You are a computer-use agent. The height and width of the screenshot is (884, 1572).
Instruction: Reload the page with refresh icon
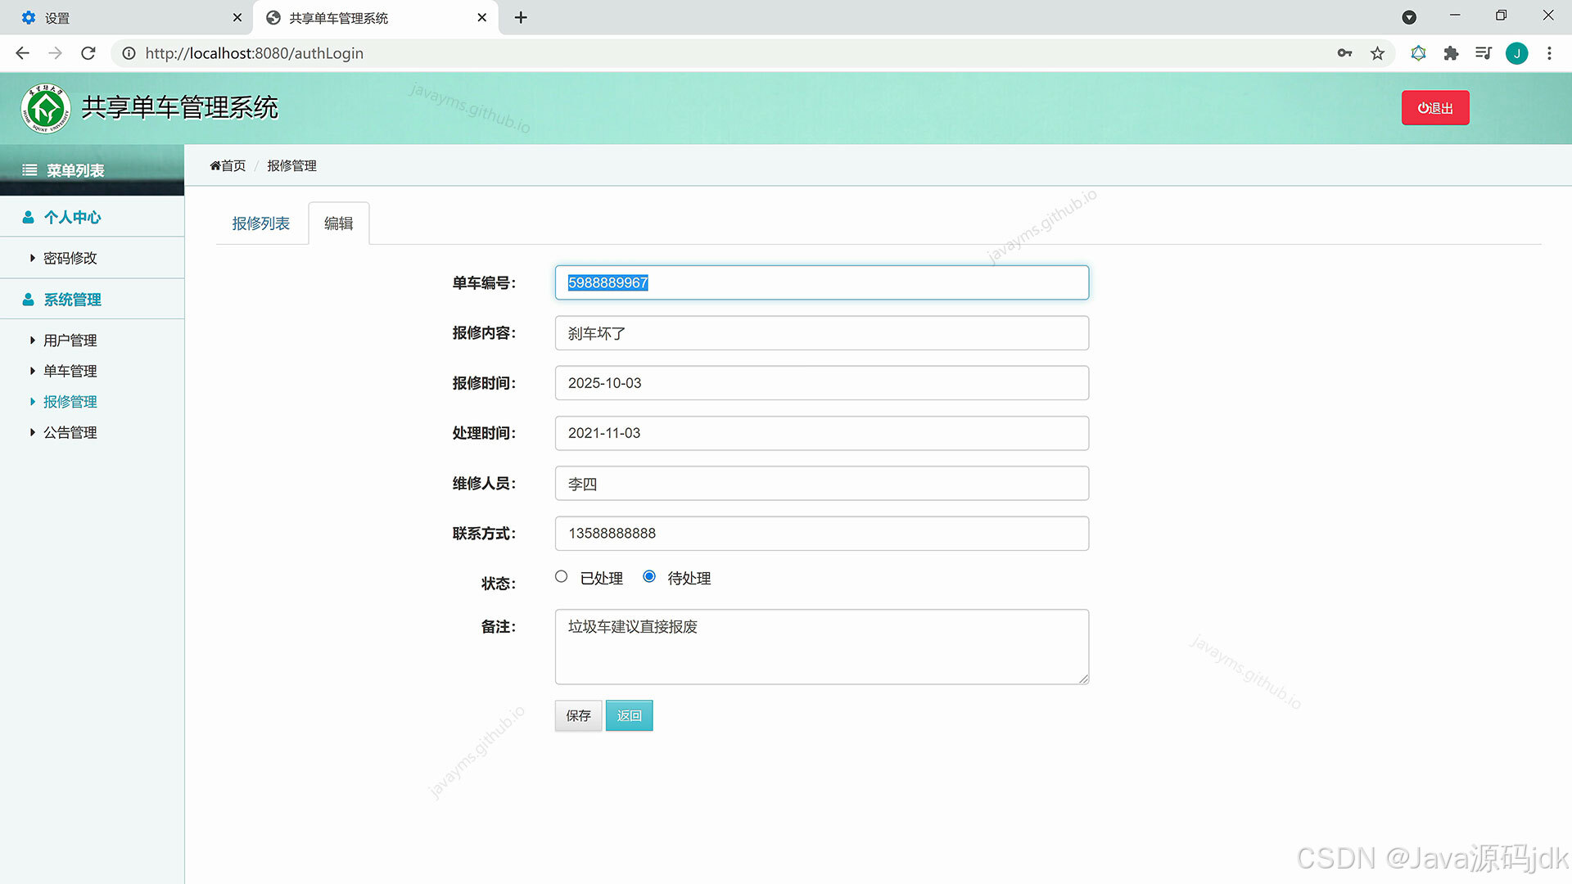pos(88,53)
